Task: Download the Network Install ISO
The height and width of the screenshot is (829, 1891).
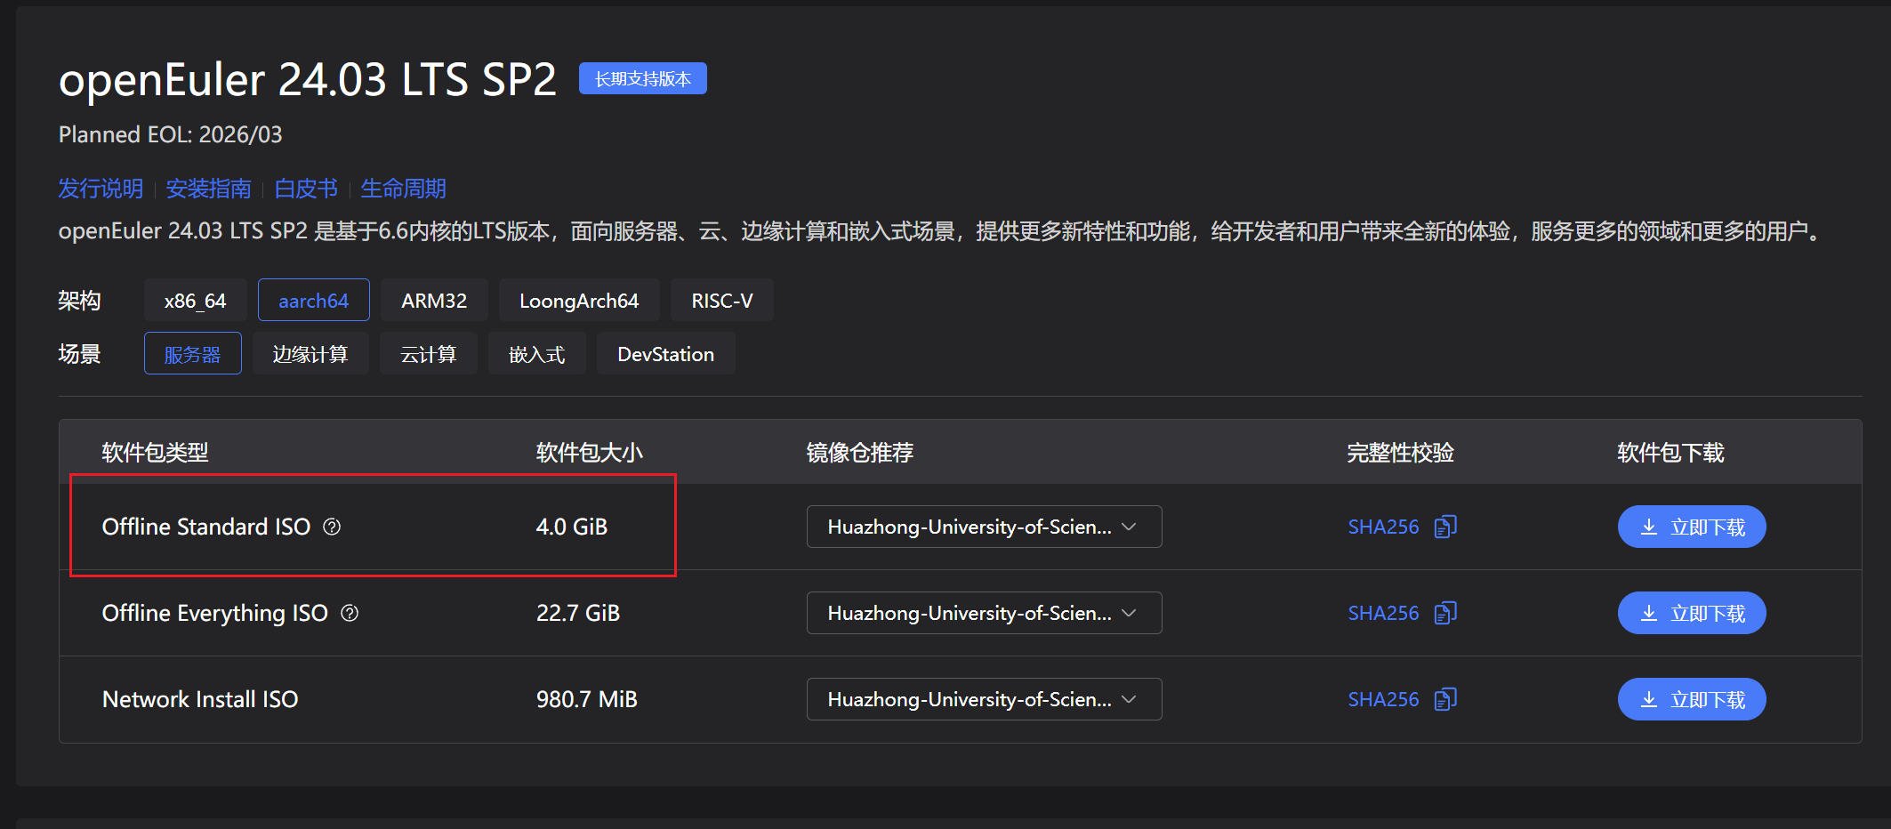Action: 1691,699
